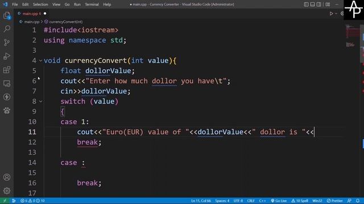Click 'namespace' keyword on line 2
The image size is (364, 204).
coord(87,40)
